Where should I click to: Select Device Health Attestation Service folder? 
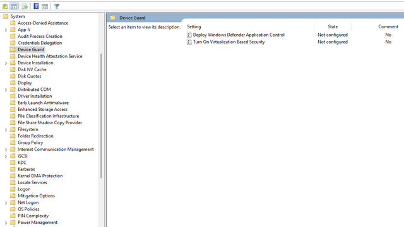[50, 56]
